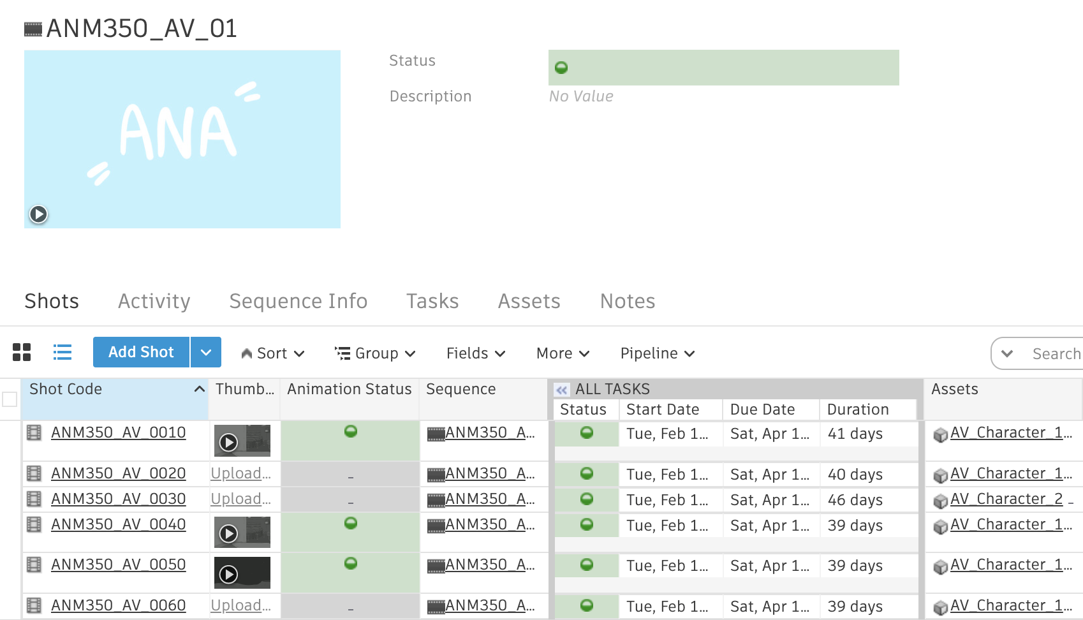Switch to the Notes tab
The width and height of the screenshot is (1083, 620).
click(627, 300)
